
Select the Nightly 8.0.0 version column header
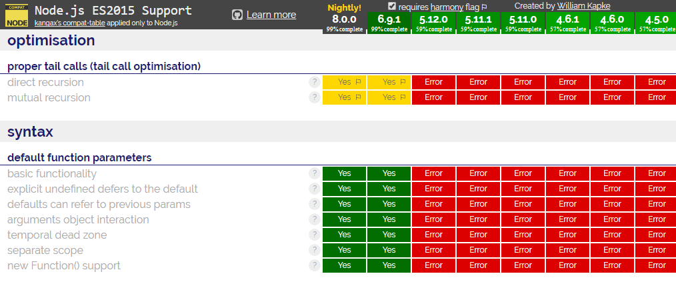pyautogui.click(x=345, y=18)
